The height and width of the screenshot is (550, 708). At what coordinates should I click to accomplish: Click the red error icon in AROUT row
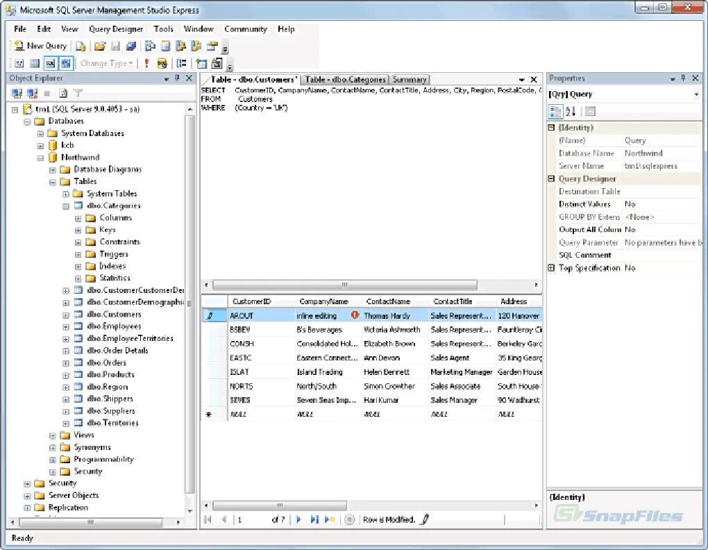click(x=355, y=315)
